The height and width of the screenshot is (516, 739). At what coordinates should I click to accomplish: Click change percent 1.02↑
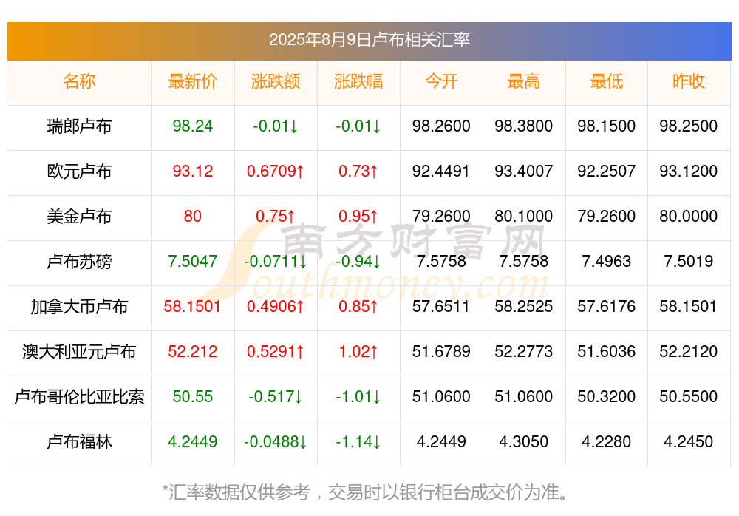[358, 351]
